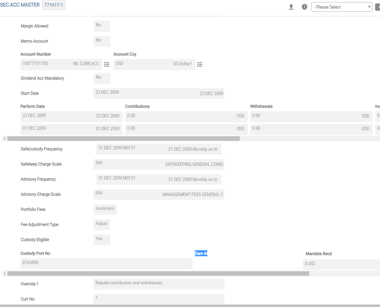Open the Please Select dropdown
This screenshot has height=307, width=380.
[341, 7]
